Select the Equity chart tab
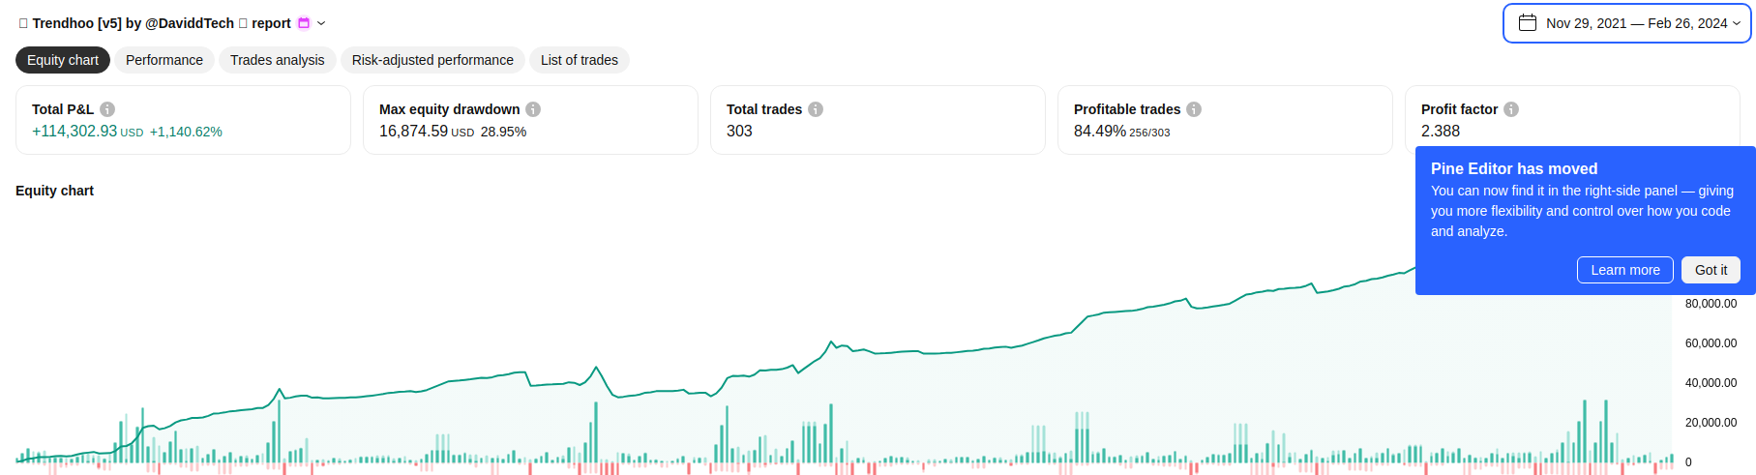The image size is (1756, 475). click(63, 60)
